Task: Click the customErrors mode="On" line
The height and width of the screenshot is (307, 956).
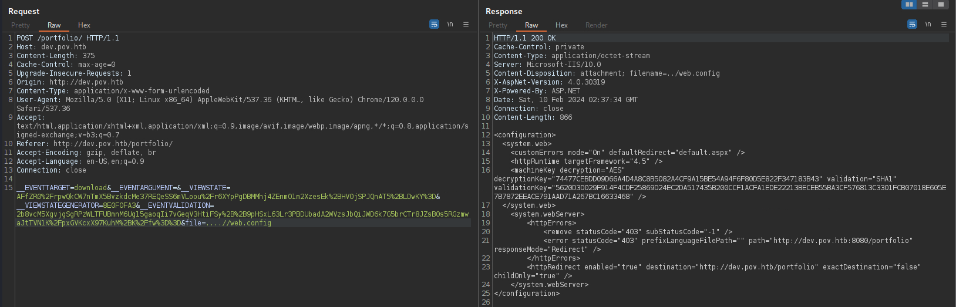Action: point(627,153)
